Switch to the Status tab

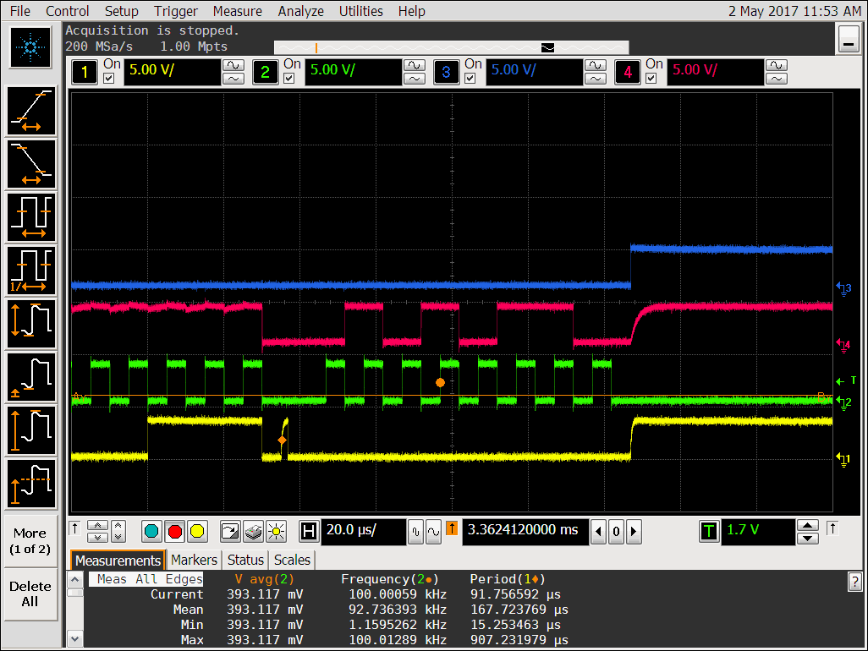coord(245,560)
